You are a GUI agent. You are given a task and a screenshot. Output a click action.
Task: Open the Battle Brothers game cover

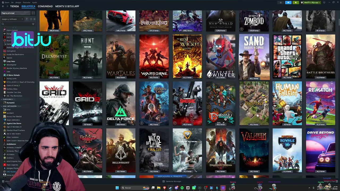coord(321,57)
